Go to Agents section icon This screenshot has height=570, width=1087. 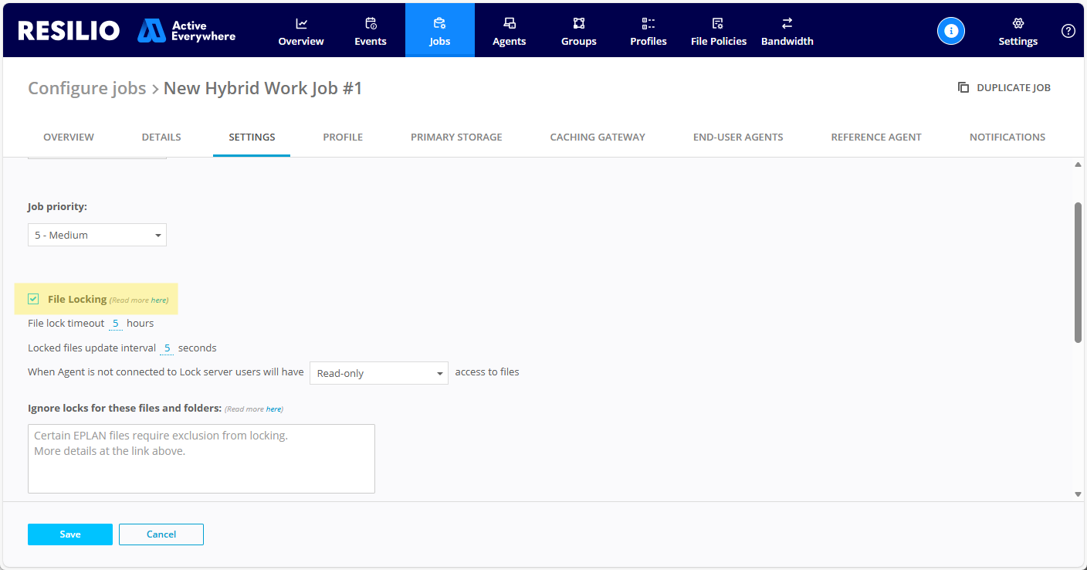pyautogui.click(x=510, y=23)
